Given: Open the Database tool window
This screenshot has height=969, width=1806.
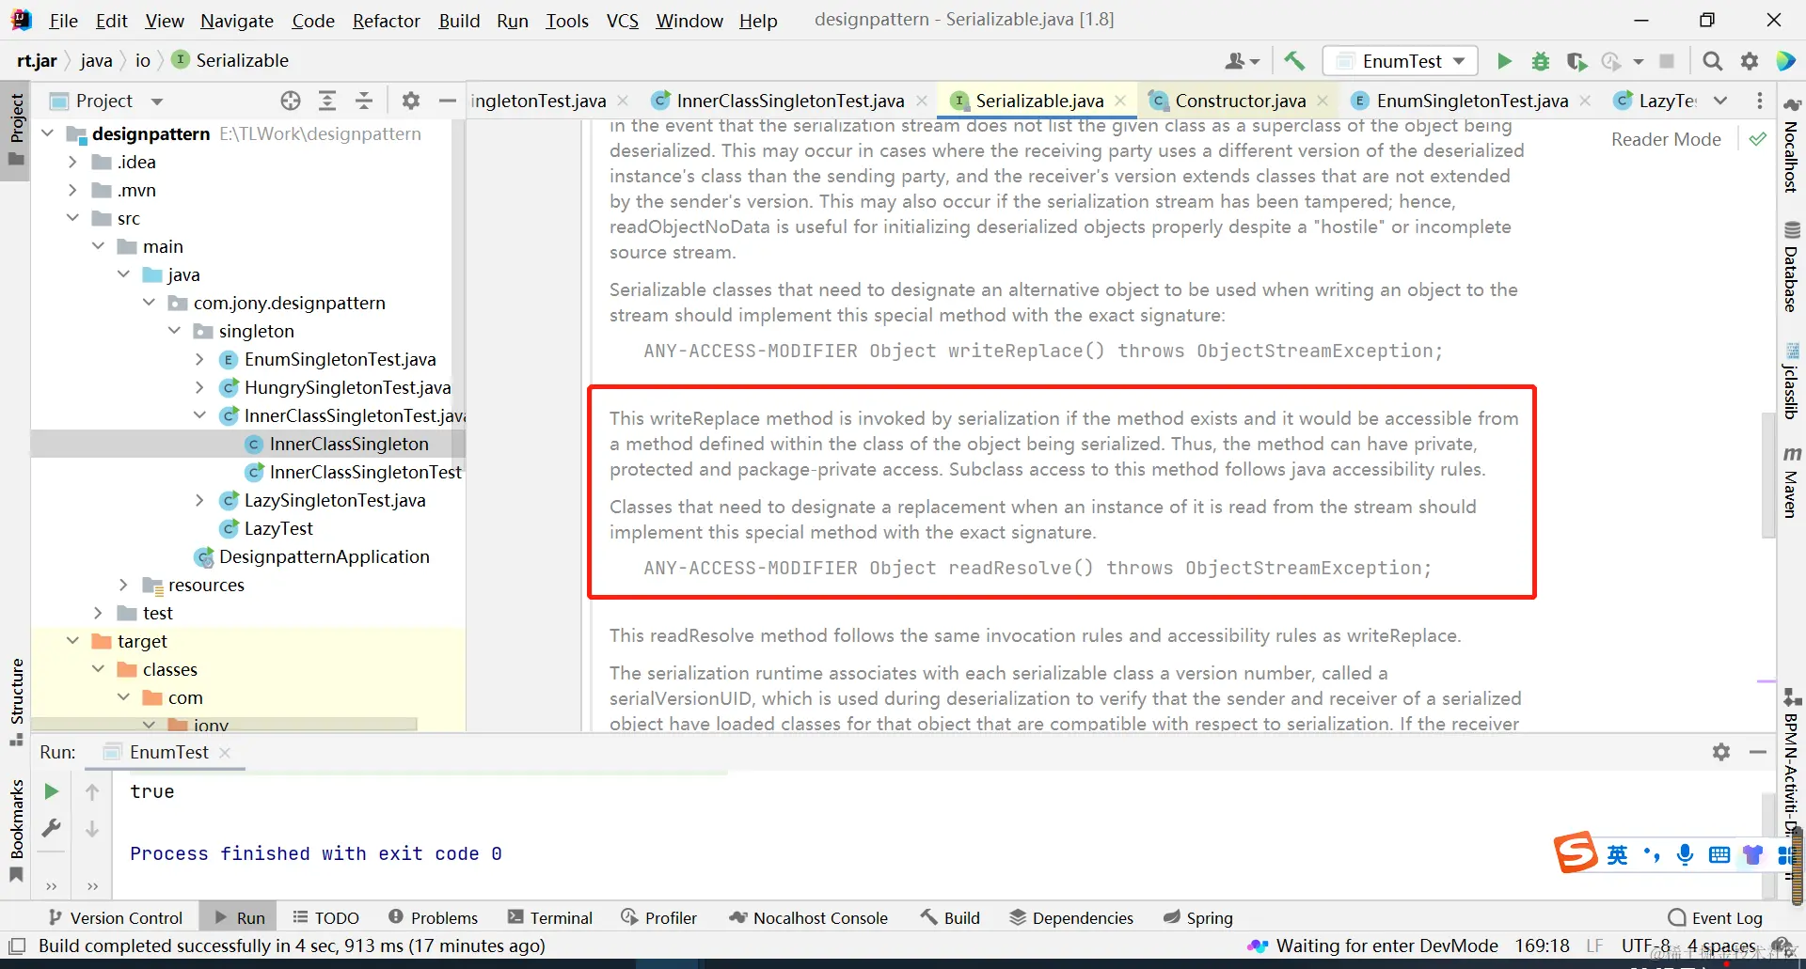Looking at the screenshot, I should 1792,267.
